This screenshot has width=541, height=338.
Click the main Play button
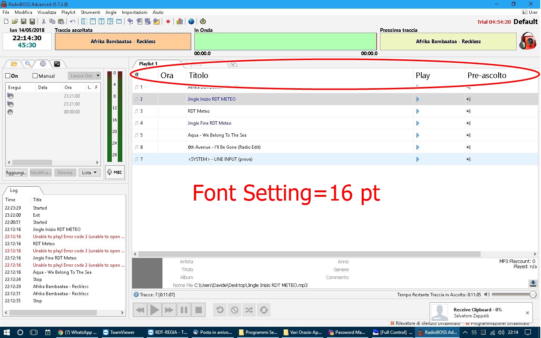point(155,310)
